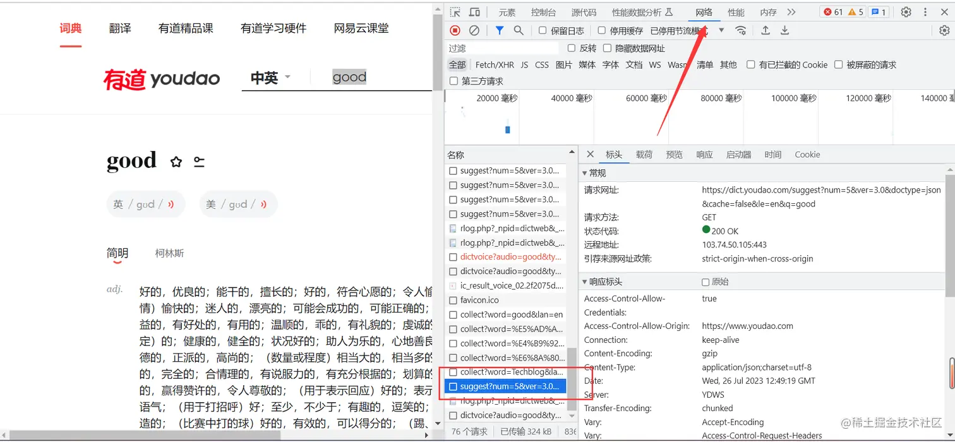The image size is (955, 442).
Task: Open DevTools settings gear icon
Action: tap(906, 12)
